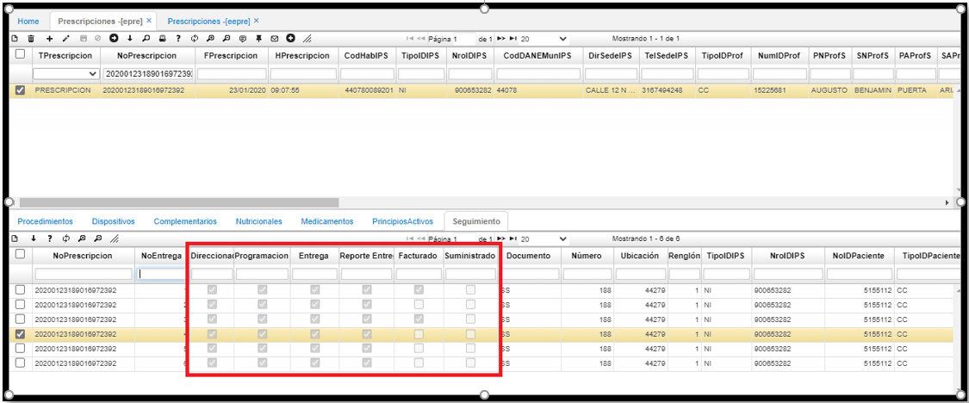Image resolution: width=969 pixels, height=403 pixels.
Task: Click the right-arrow circle icon in upper toolbar
Action: tap(114, 39)
